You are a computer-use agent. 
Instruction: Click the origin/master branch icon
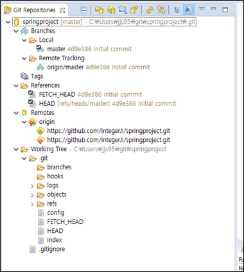40,67
